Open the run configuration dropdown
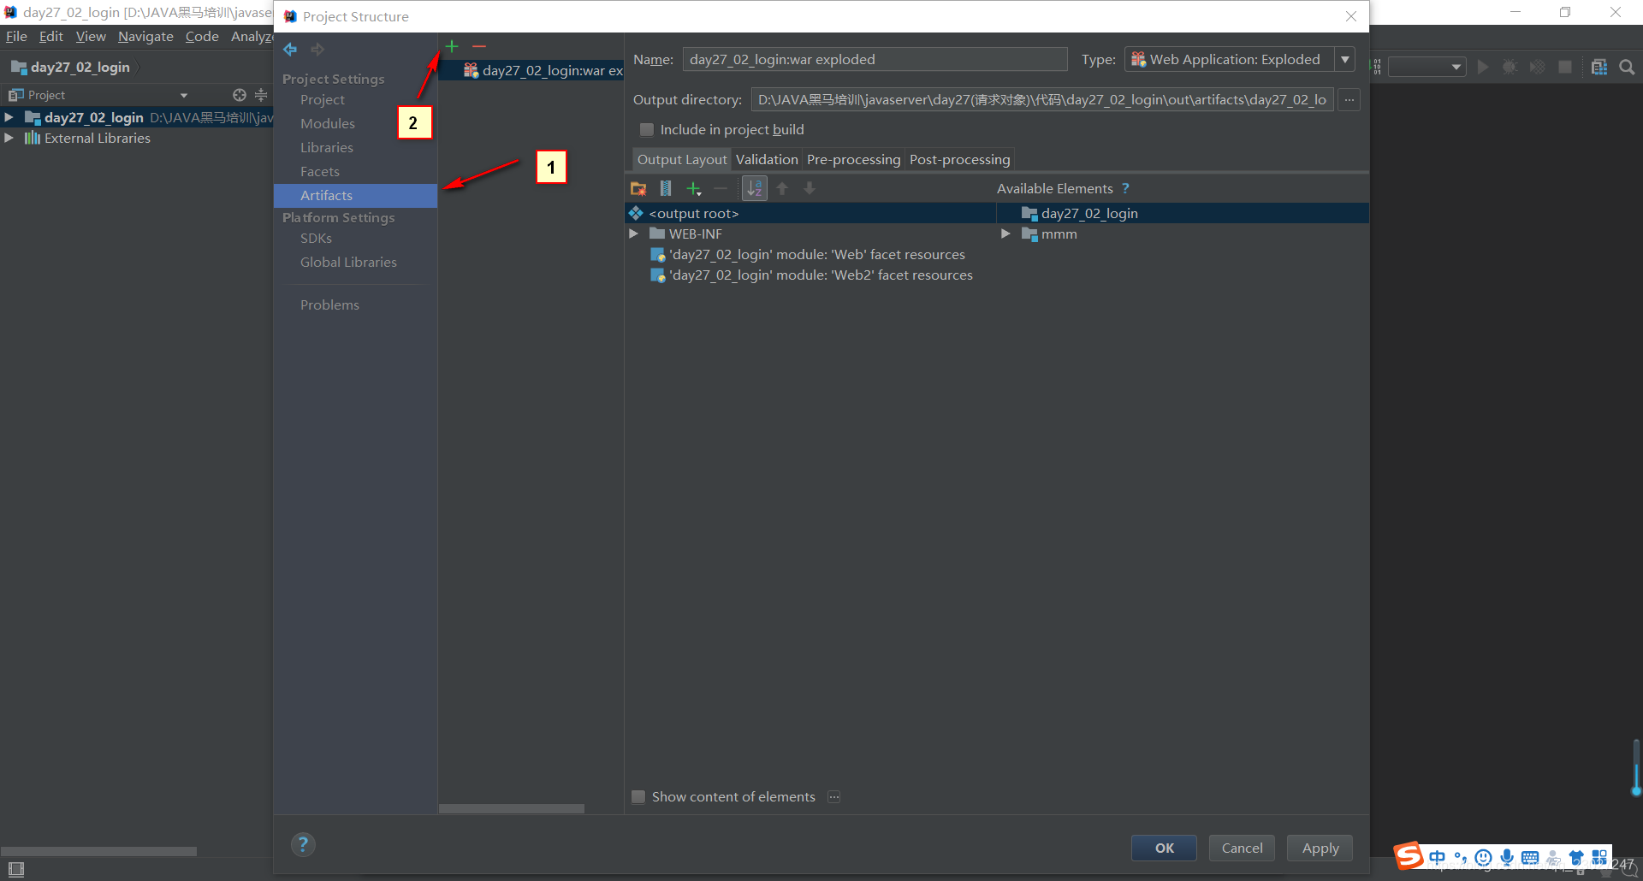1643x881 pixels. pos(1427,67)
